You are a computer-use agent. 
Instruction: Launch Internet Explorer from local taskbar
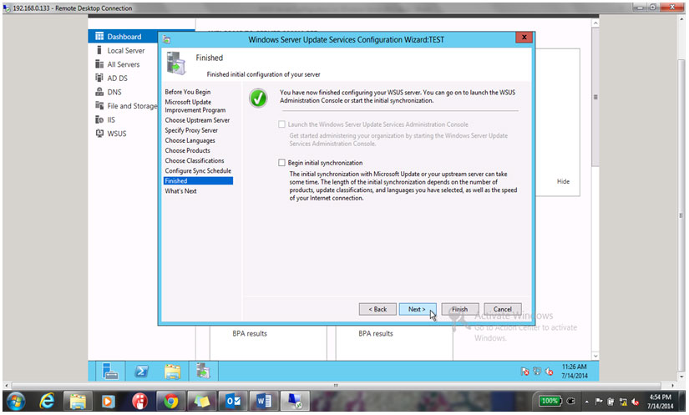[x=47, y=402]
